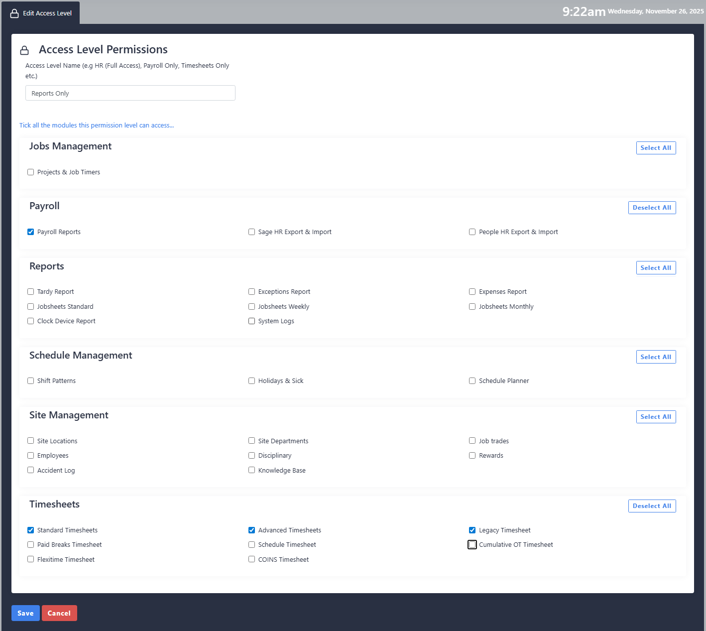Viewport: 706px width, 631px height.
Task: Select All in Schedule Management section
Action: click(x=656, y=357)
